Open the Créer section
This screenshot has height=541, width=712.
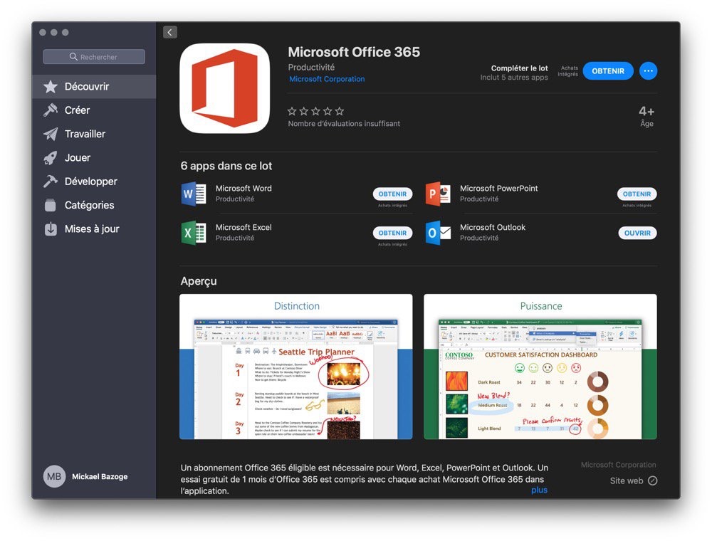pos(94,110)
